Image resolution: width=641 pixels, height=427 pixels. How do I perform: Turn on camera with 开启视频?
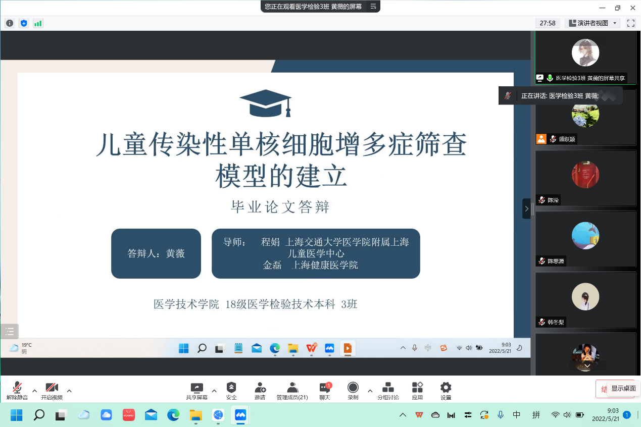pyautogui.click(x=52, y=390)
